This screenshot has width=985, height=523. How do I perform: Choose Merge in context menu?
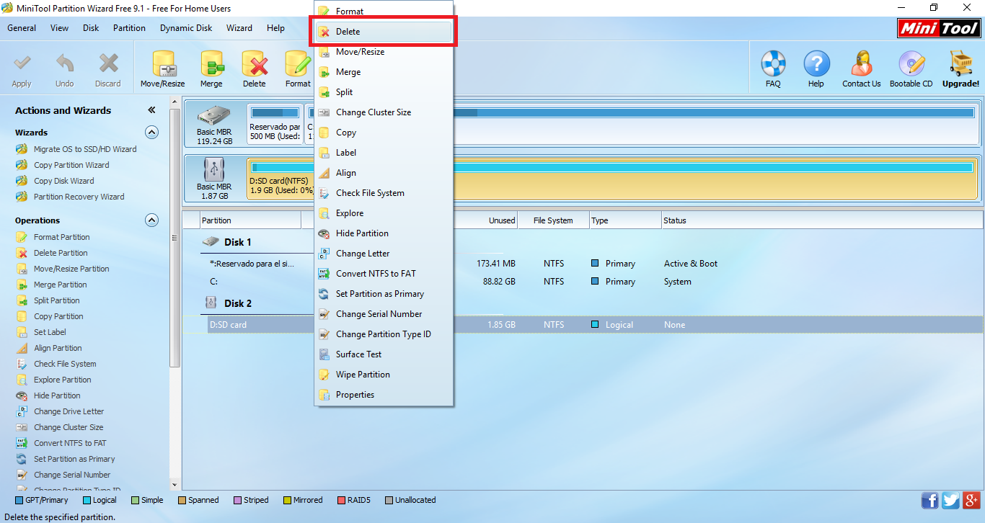pyautogui.click(x=384, y=72)
